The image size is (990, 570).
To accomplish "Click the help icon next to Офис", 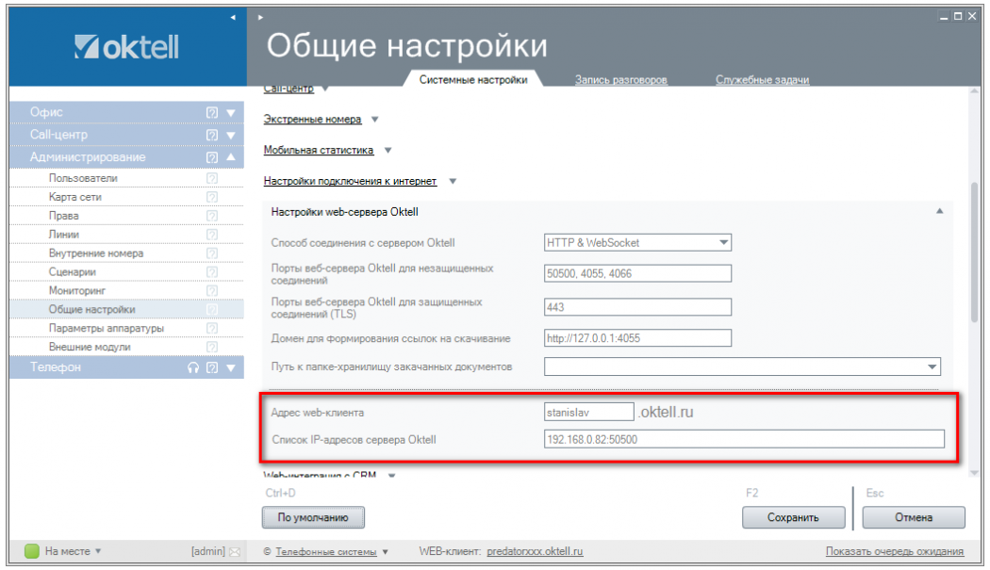I will point(212,112).
